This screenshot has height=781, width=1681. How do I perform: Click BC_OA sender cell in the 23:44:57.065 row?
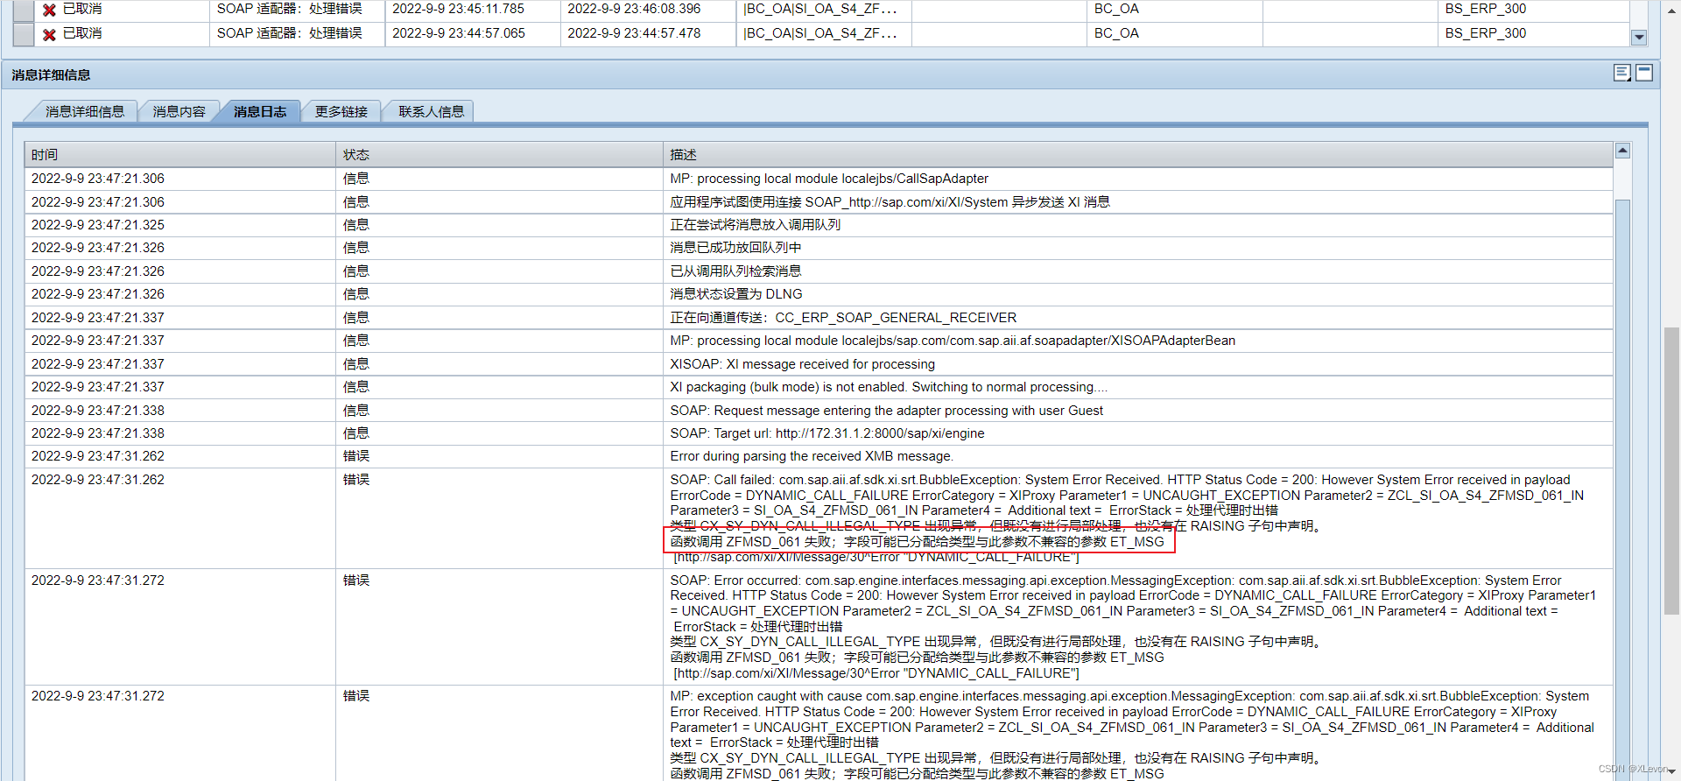click(1116, 33)
